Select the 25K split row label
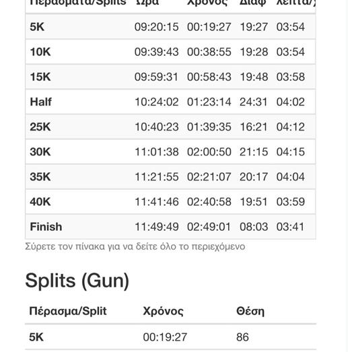The image size is (348, 352). 40,127
